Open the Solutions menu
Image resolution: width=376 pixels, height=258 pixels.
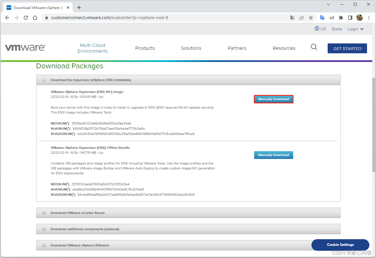(191, 48)
